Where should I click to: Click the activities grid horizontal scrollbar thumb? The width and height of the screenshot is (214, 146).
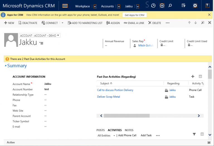click(x=127, y=116)
